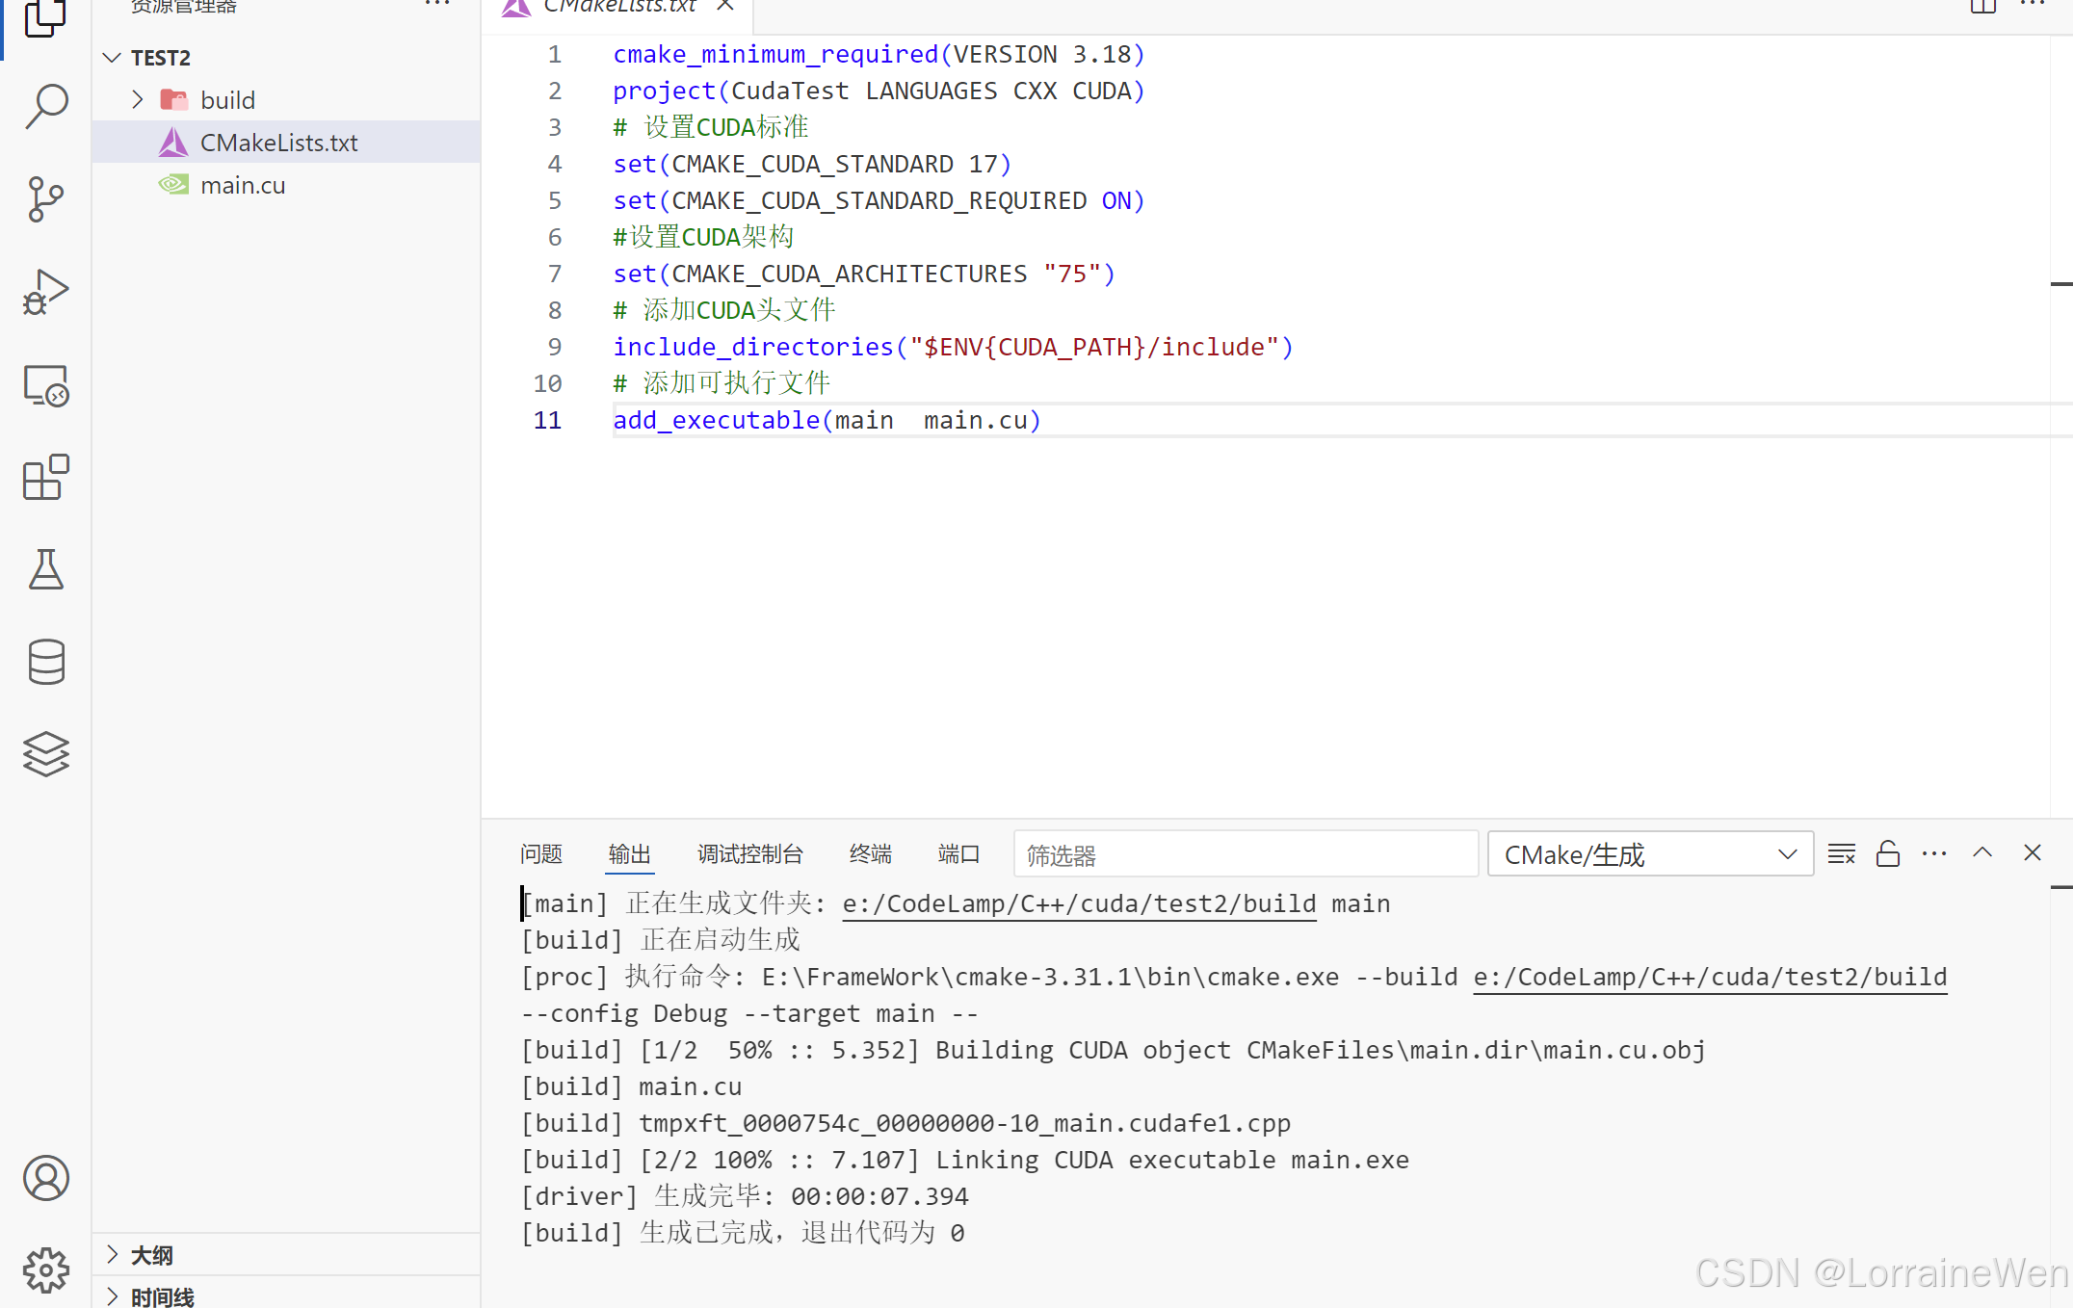Switch to the 问题 problems tab
Image resolution: width=2073 pixels, height=1308 pixels.
540,854
